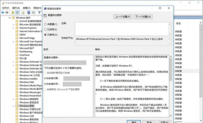The width and height of the screenshot is (203, 123).
Task: Click the gray forward arrow in toolbar
Action: click(x=7, y=12)
